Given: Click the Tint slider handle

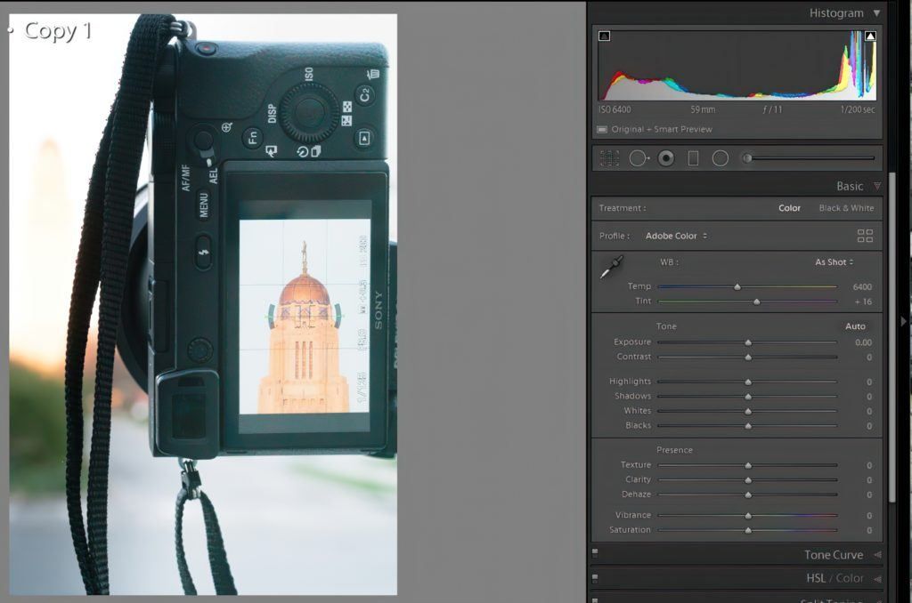Looking at the screenshot, I should (x=757, y=301).
